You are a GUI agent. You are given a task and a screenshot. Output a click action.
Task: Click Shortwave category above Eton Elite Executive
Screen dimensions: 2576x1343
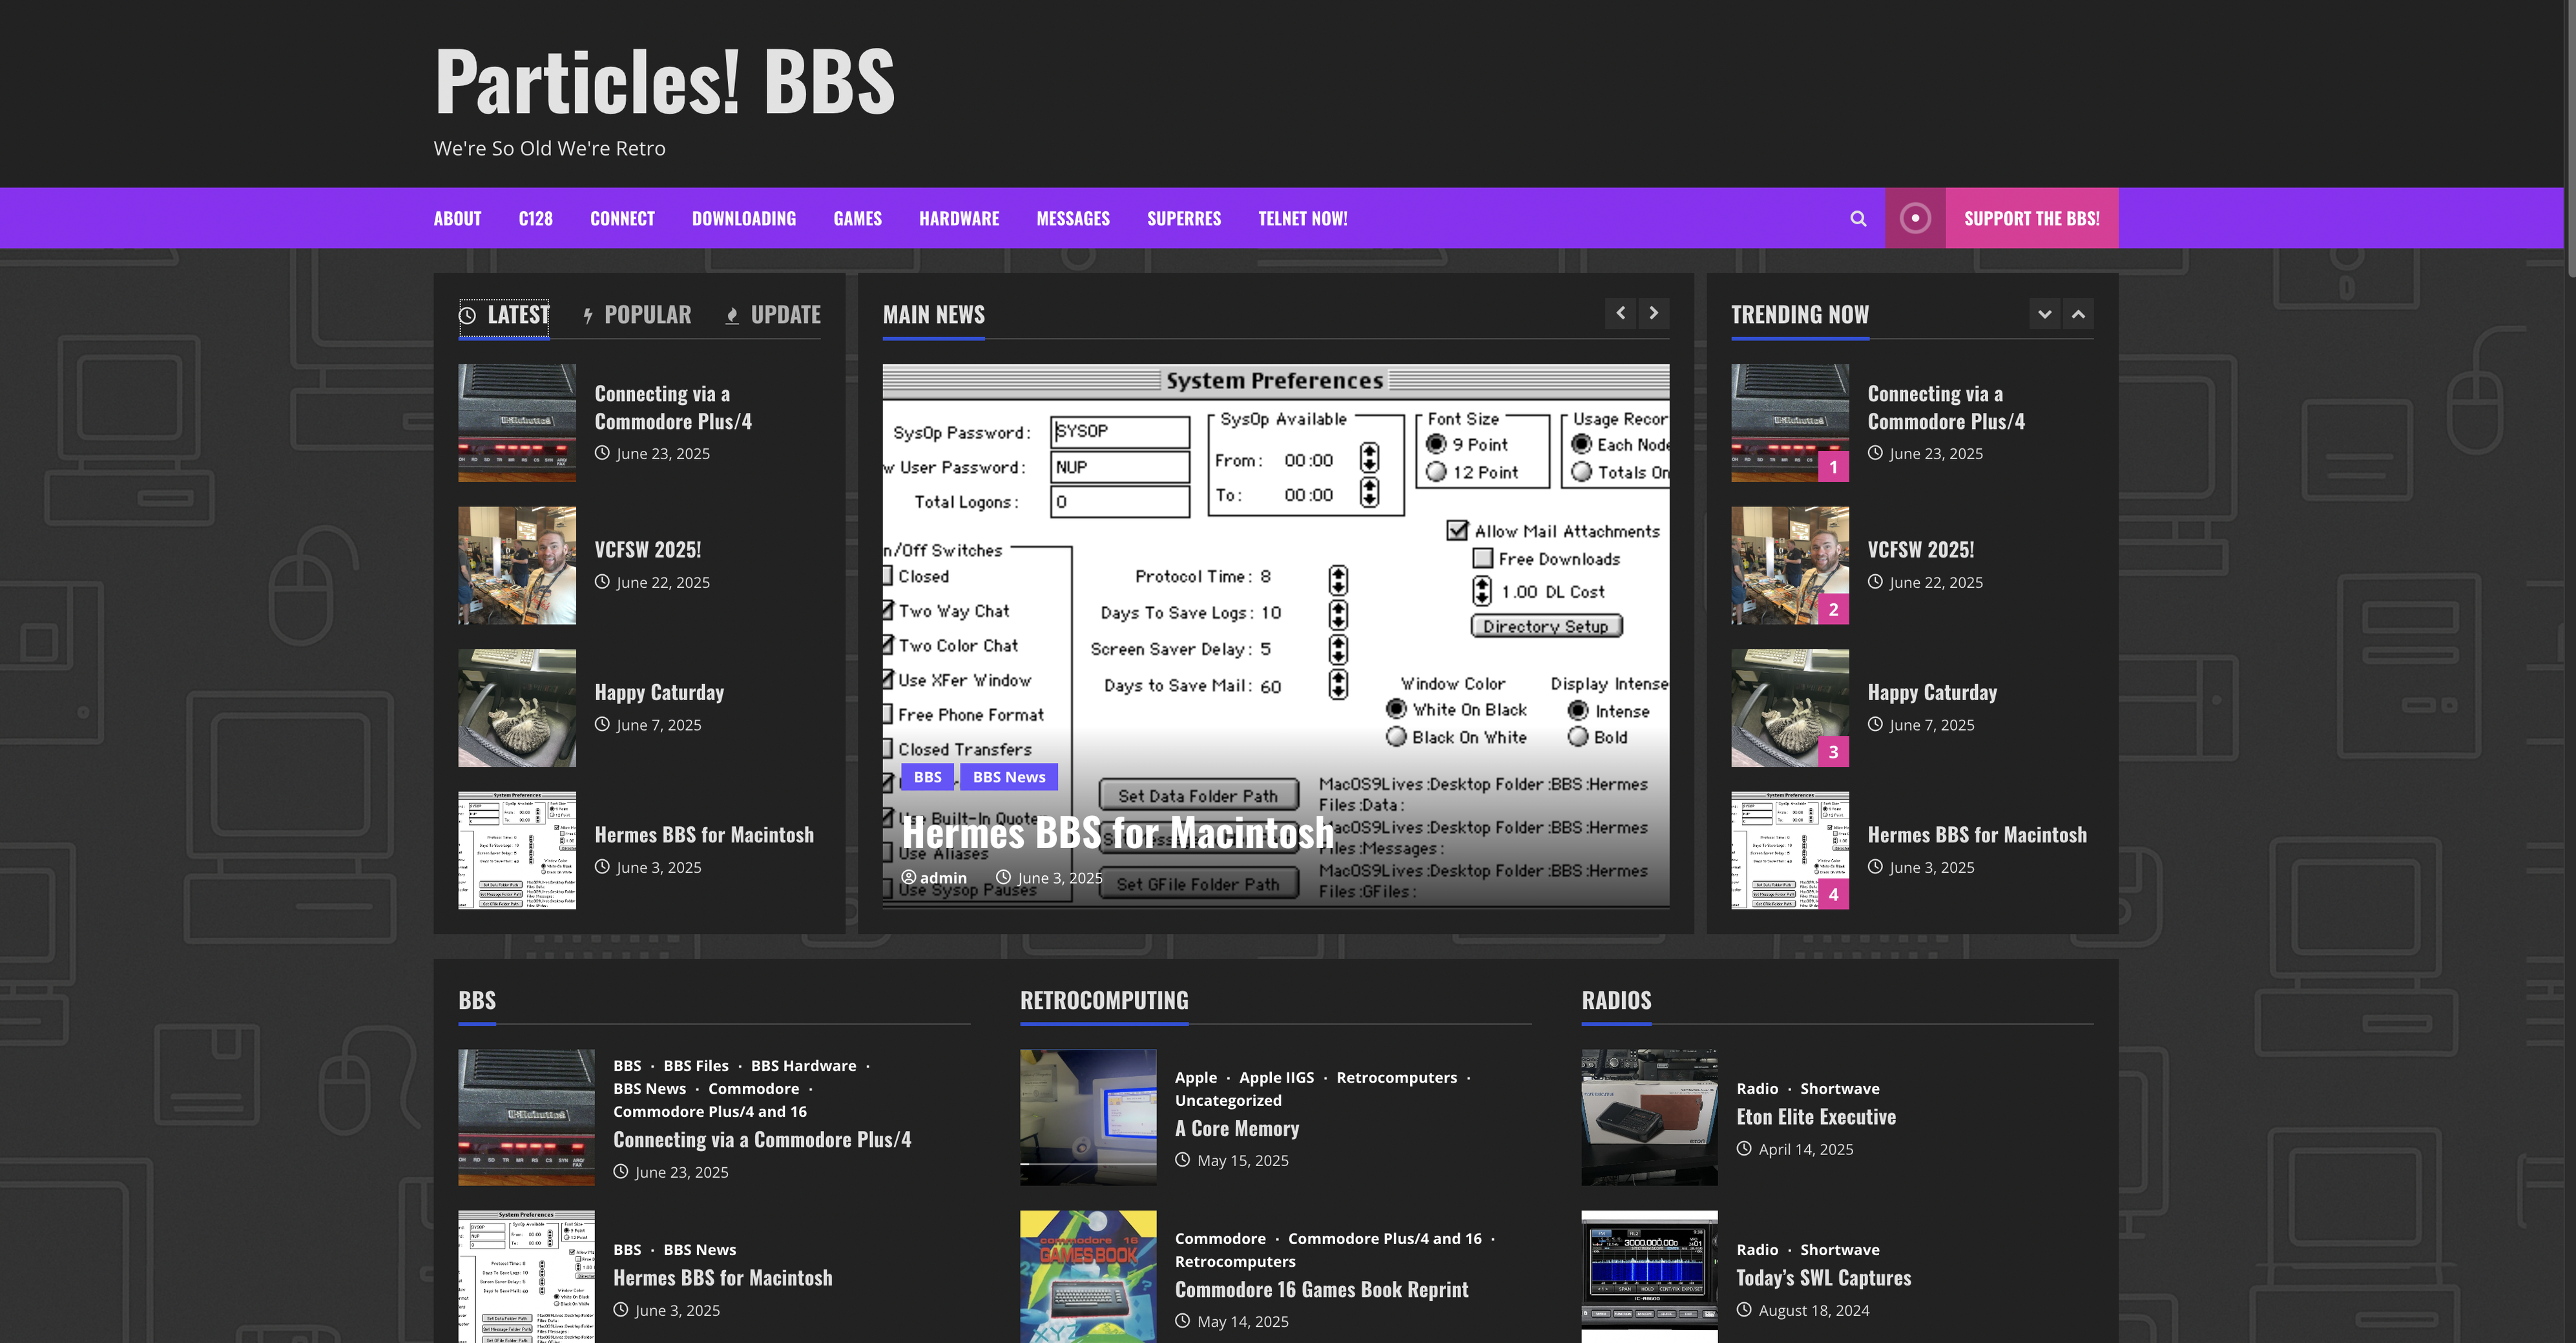coord(1840,1088)
